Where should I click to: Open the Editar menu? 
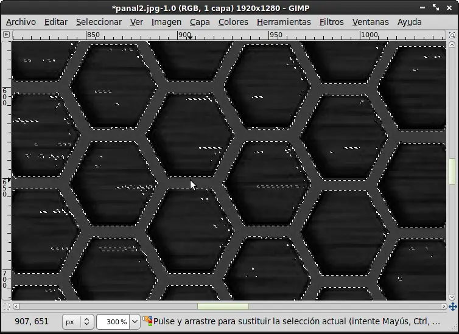(56, 23)
